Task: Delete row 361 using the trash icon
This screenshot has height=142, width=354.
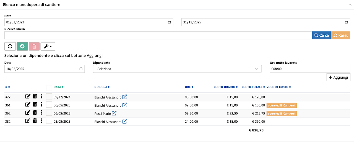Action: 35,104
